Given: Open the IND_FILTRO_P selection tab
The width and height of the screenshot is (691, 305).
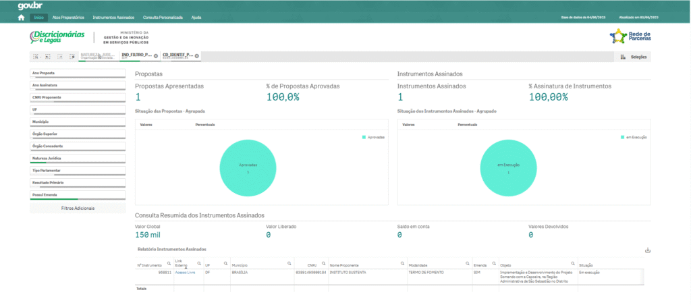Looking at the screenshot, I should (x=139, y=57).
